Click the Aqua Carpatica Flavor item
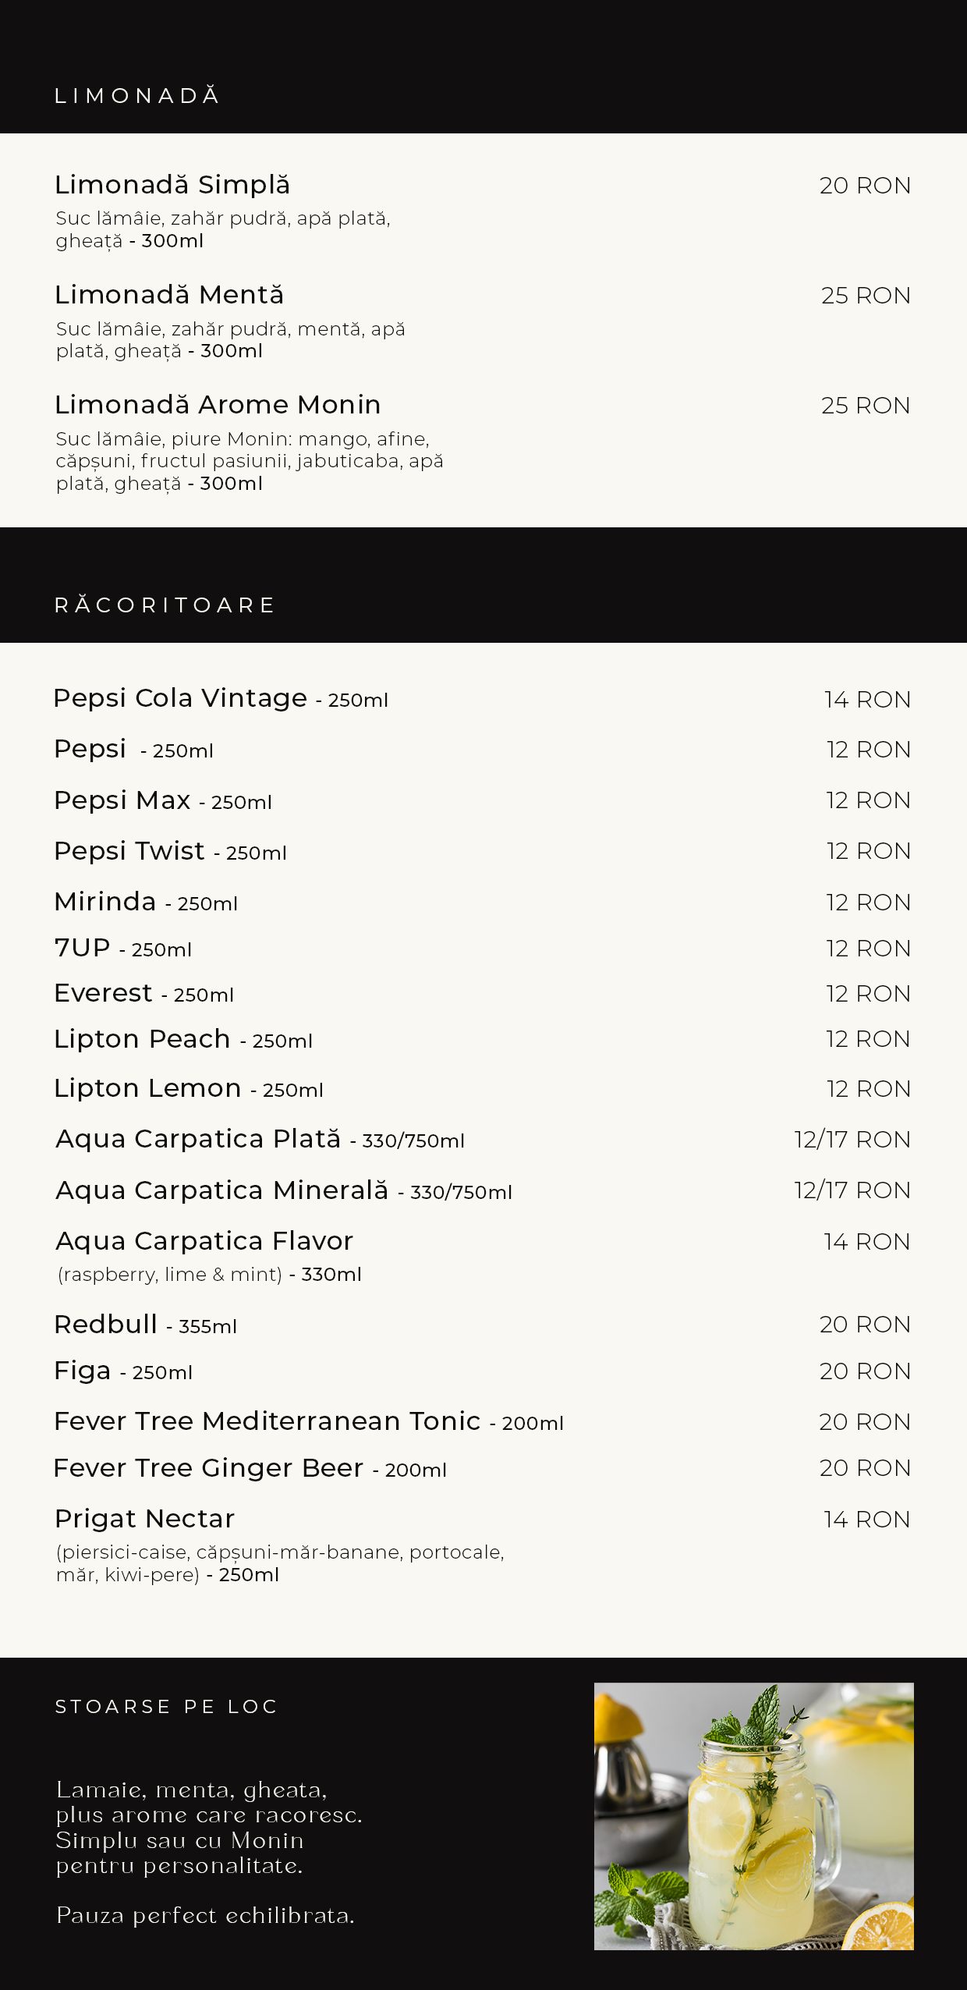Screen dimensions: 967x1990 (x=204, y=1241)
